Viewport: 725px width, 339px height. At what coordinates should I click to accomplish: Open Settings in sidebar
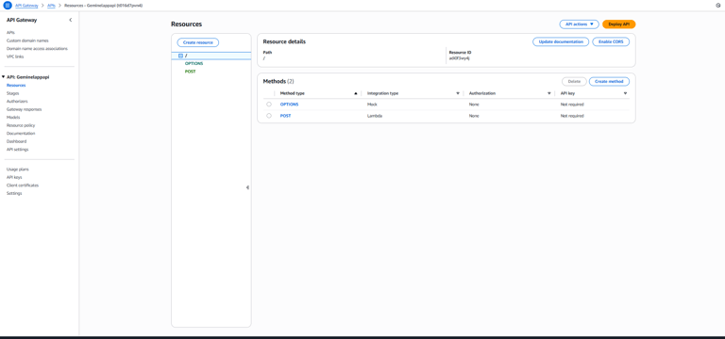(x=14, y=193)
